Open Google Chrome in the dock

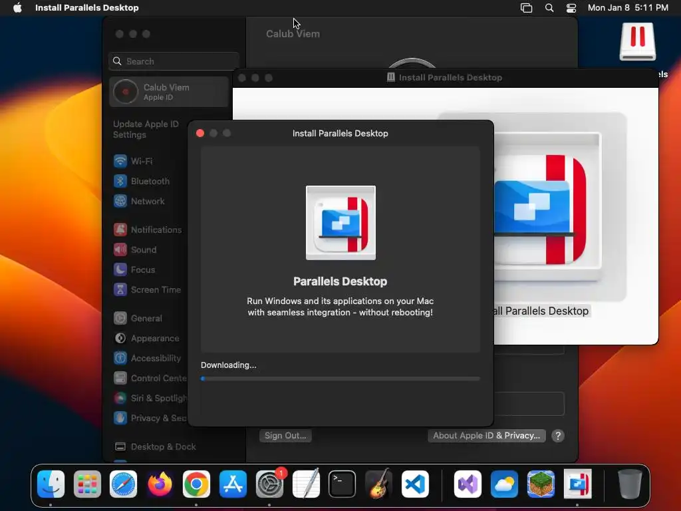tap(196, 484)
